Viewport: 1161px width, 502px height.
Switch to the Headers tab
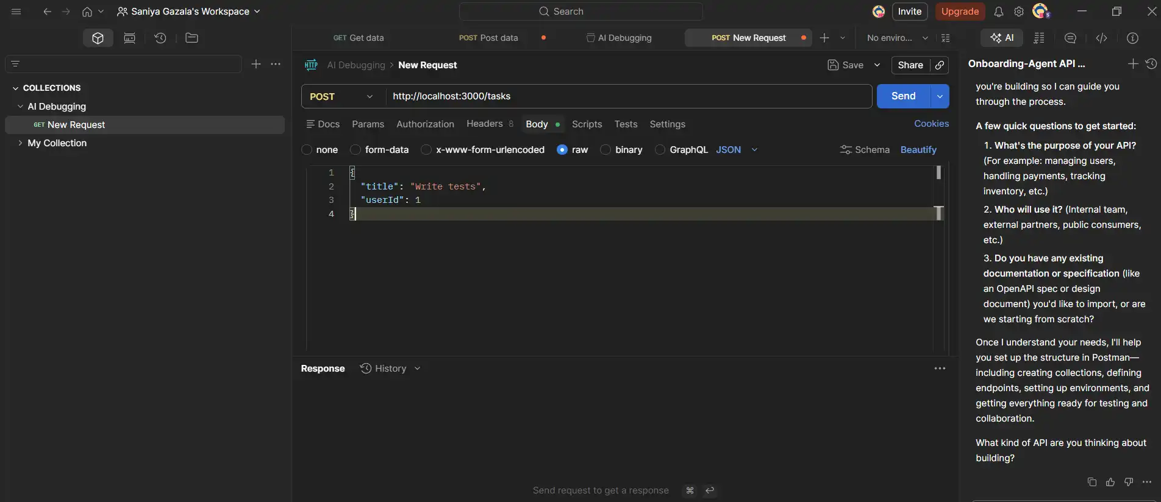coord(484,124)
